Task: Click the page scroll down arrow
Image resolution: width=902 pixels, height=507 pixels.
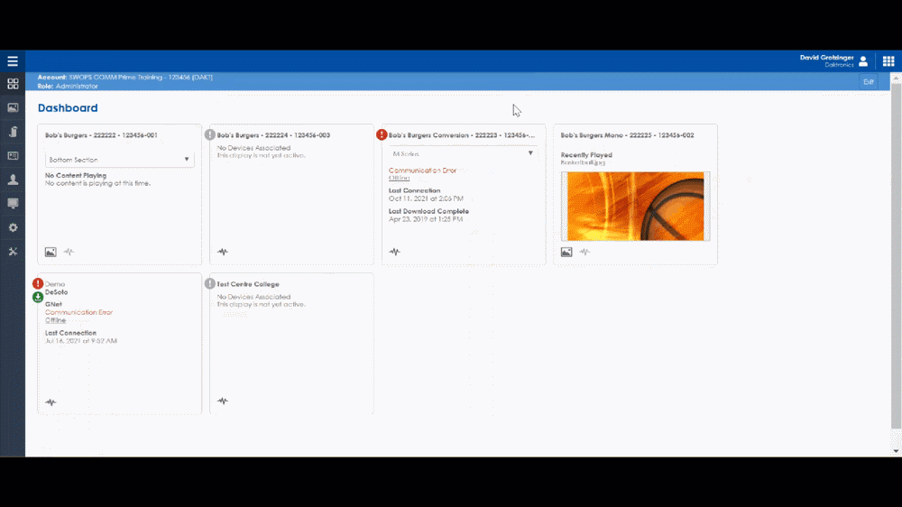Action: point(896,450)
